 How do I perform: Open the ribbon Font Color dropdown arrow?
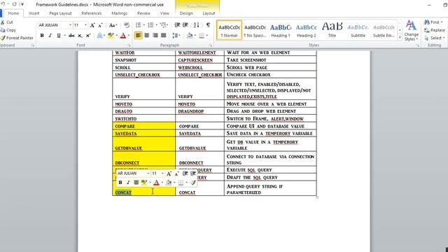(128, 36)
